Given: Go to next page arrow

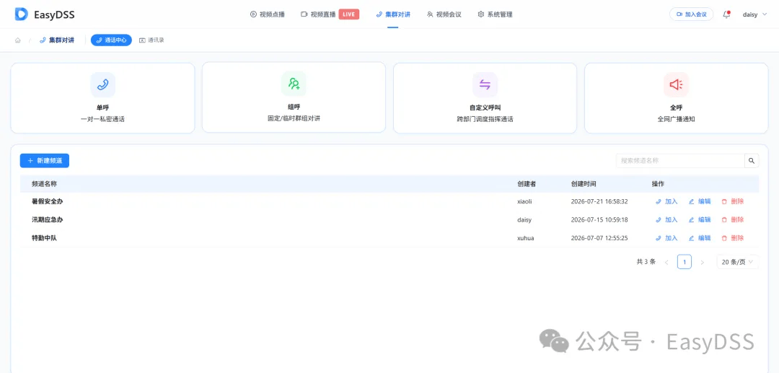Looking at the screenshot, I should pos(702,262).
